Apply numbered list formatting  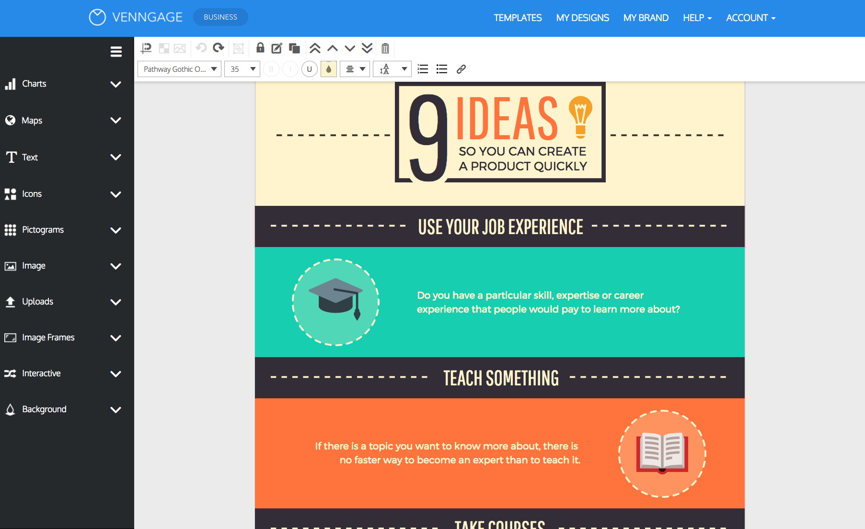tap(423, 69)
